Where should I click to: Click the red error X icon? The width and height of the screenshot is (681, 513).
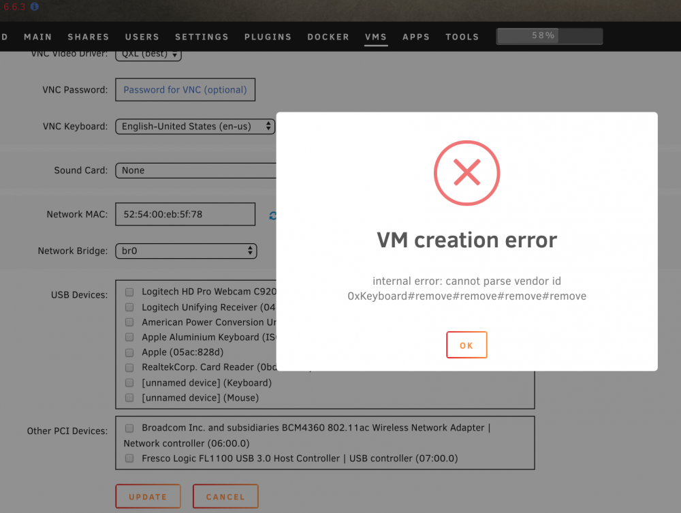click(466, 172)
